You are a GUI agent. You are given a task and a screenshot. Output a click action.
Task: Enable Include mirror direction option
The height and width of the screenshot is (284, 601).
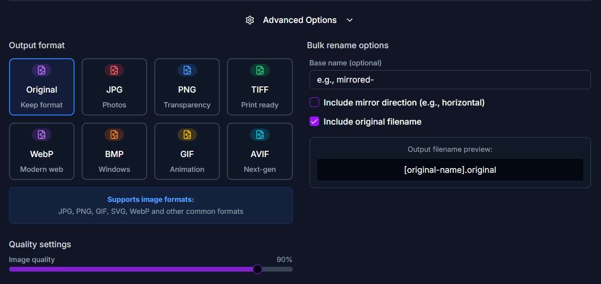314,102
